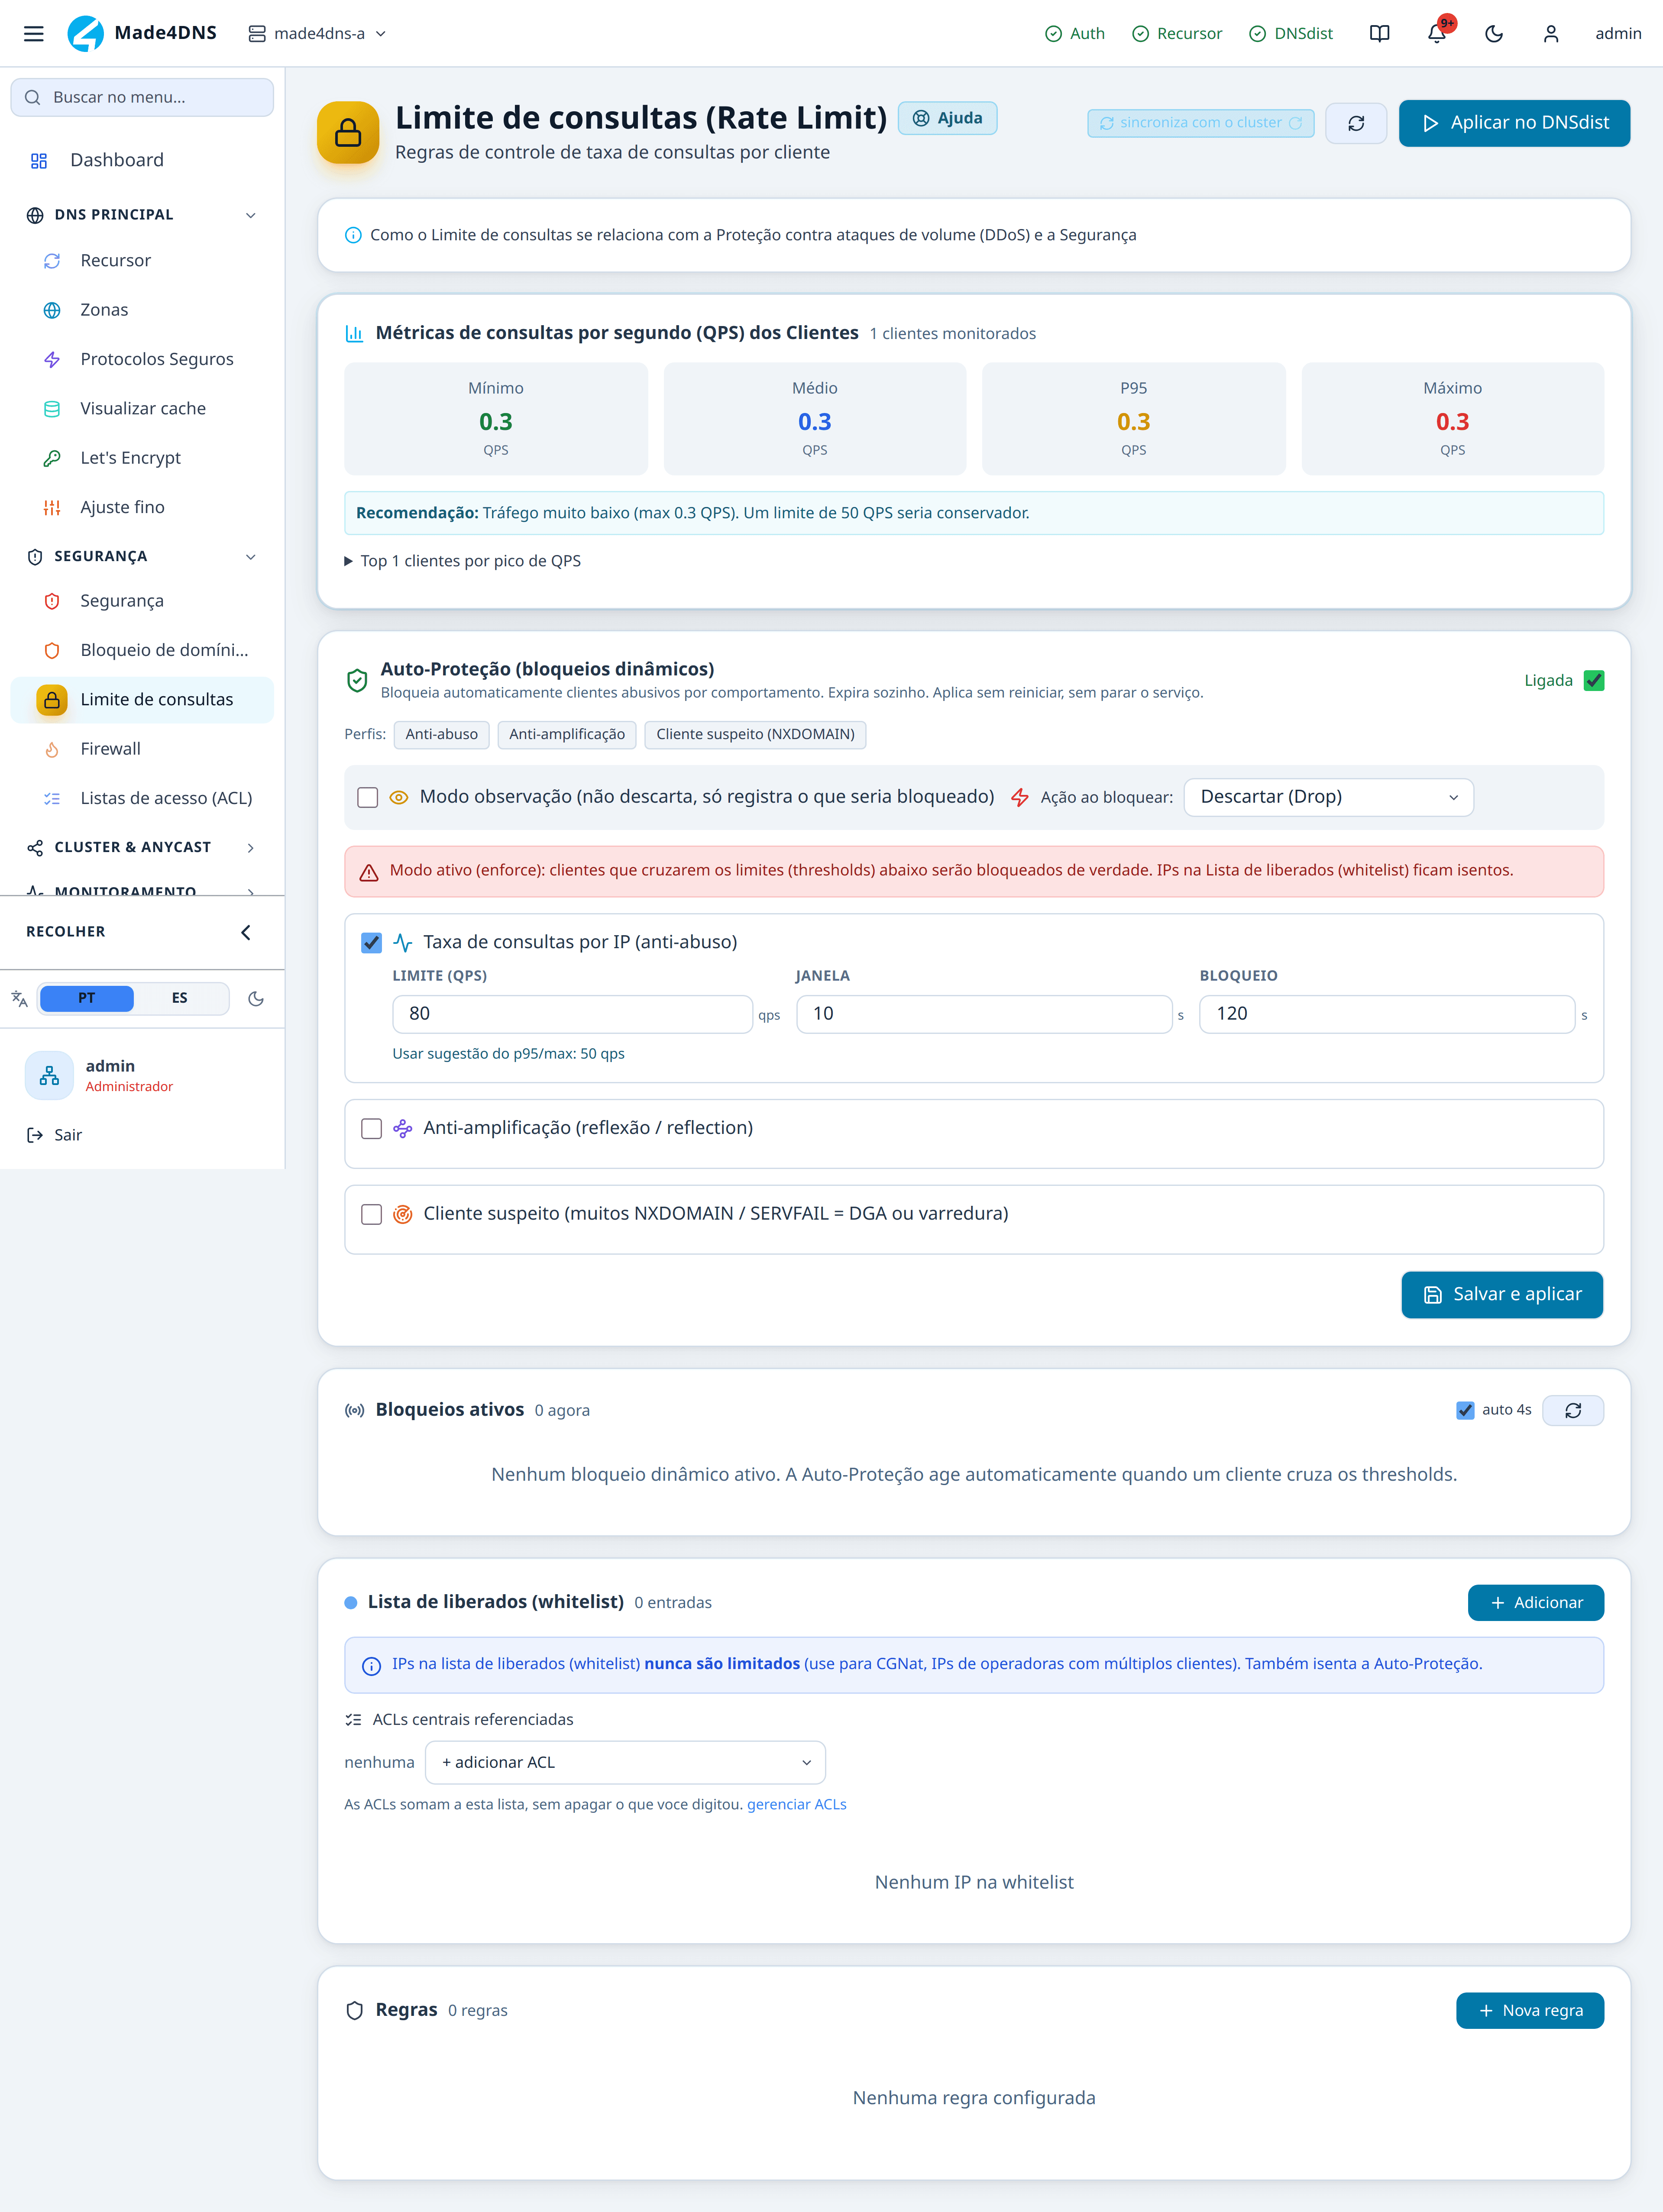This screenshot has width=1663, height=2212.
Task: Click the translate language icon
Action: click(x=19, y=998)
